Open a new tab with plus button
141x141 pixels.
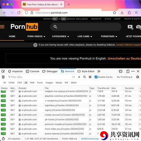pyautogui.click(x=69, y=5)
